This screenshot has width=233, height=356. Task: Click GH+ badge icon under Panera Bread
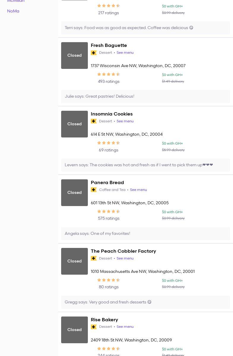pyautogui.click(x=94, y=190)
